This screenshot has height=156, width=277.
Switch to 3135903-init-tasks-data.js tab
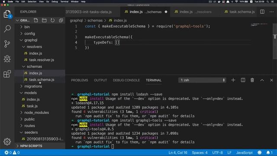click(x=88, y=12)
